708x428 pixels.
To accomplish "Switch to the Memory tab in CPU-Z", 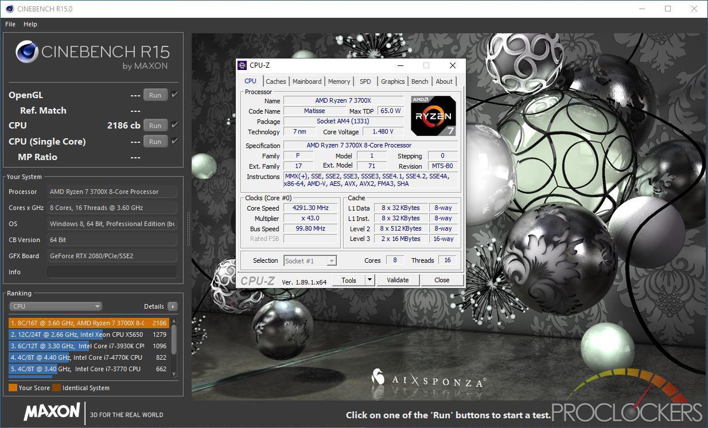I will click(x=339, y=81).
